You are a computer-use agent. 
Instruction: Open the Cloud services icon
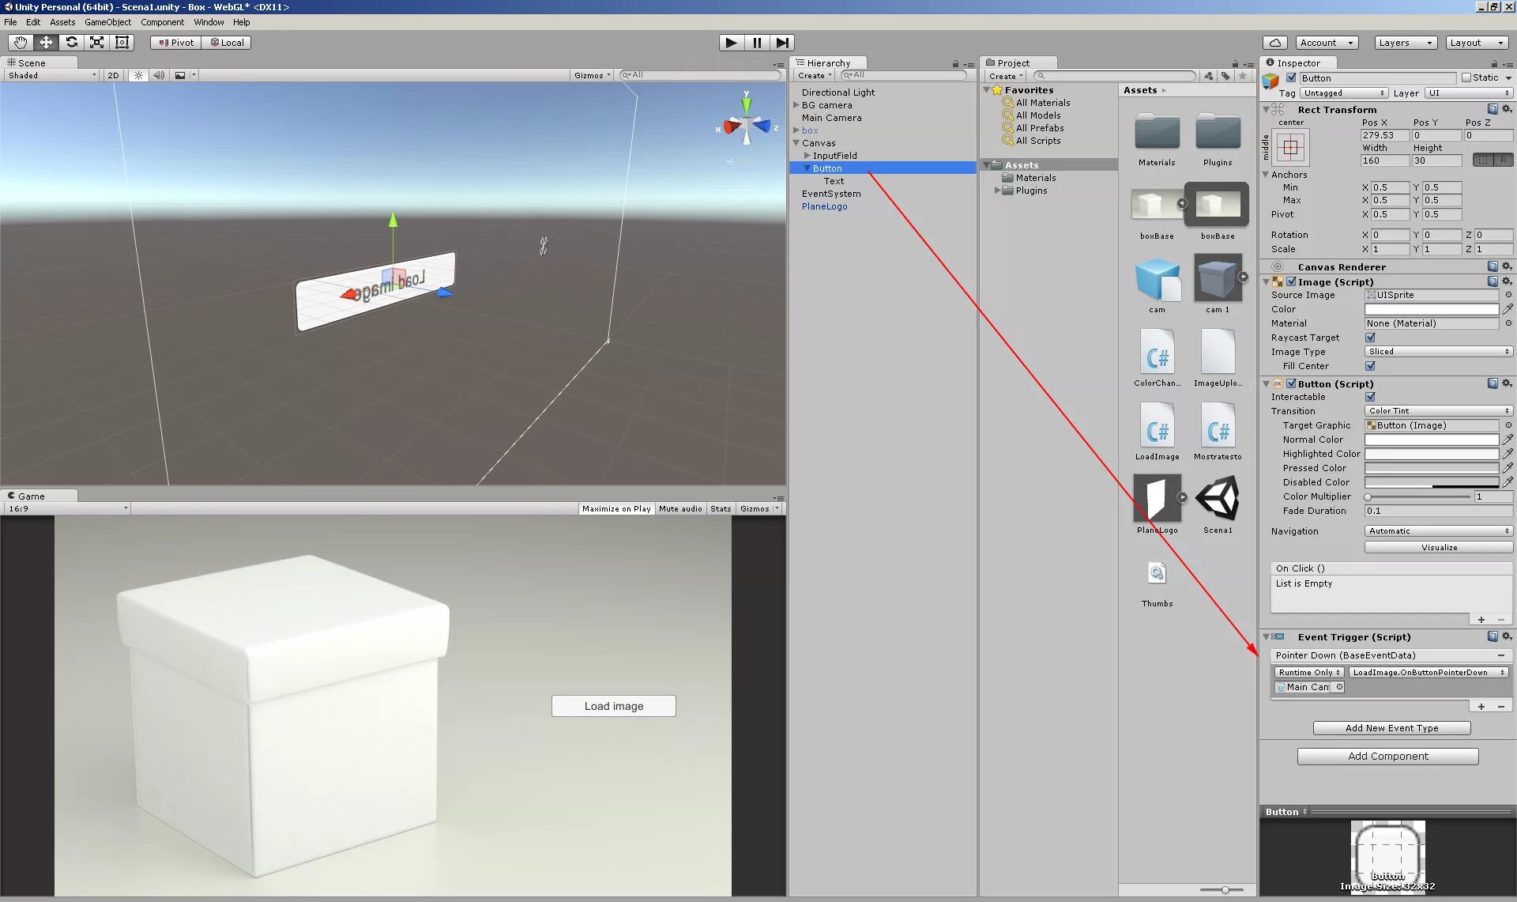[x=1274, y=43]
